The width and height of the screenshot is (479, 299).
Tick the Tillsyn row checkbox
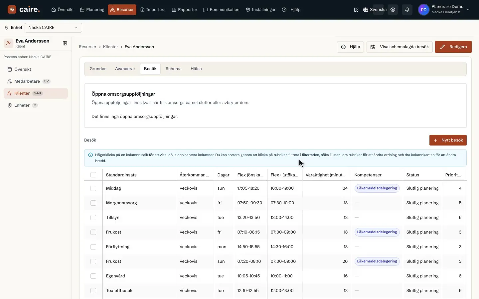click(93, 218)
